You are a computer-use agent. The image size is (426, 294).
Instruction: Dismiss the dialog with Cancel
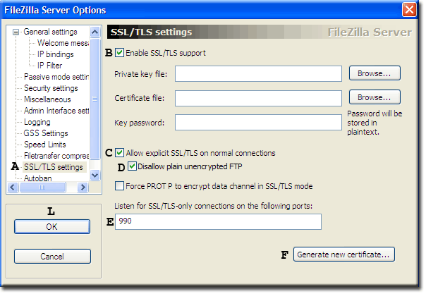click(x=52, y=256)
